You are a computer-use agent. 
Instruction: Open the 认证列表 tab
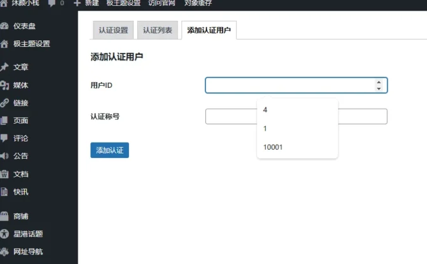pos(157,30)
